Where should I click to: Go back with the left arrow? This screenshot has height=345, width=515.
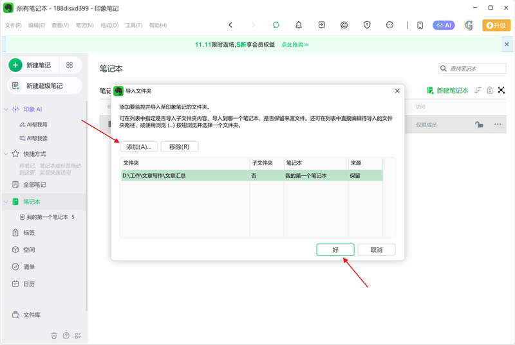[x=230, y=25]
